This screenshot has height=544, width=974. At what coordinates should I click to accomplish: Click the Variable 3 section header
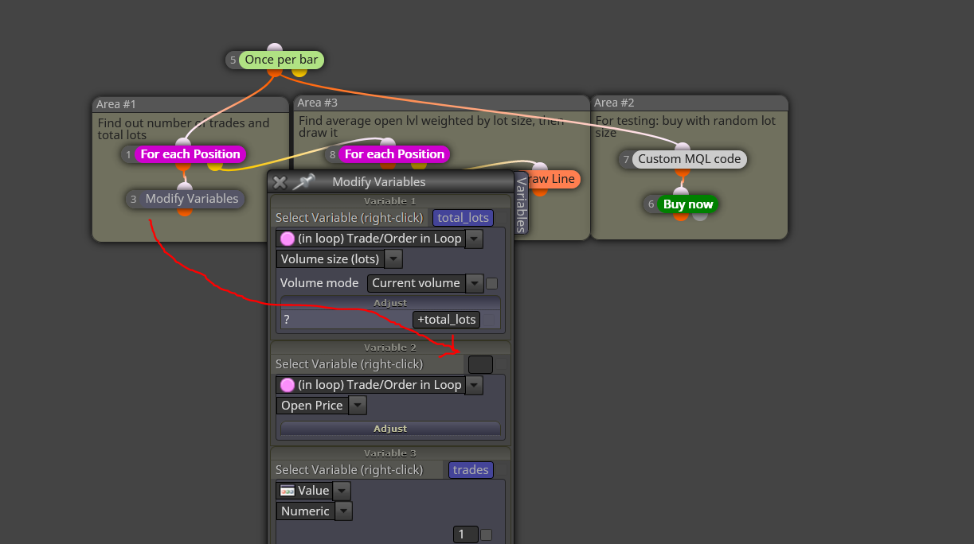[x=390, y=453]
